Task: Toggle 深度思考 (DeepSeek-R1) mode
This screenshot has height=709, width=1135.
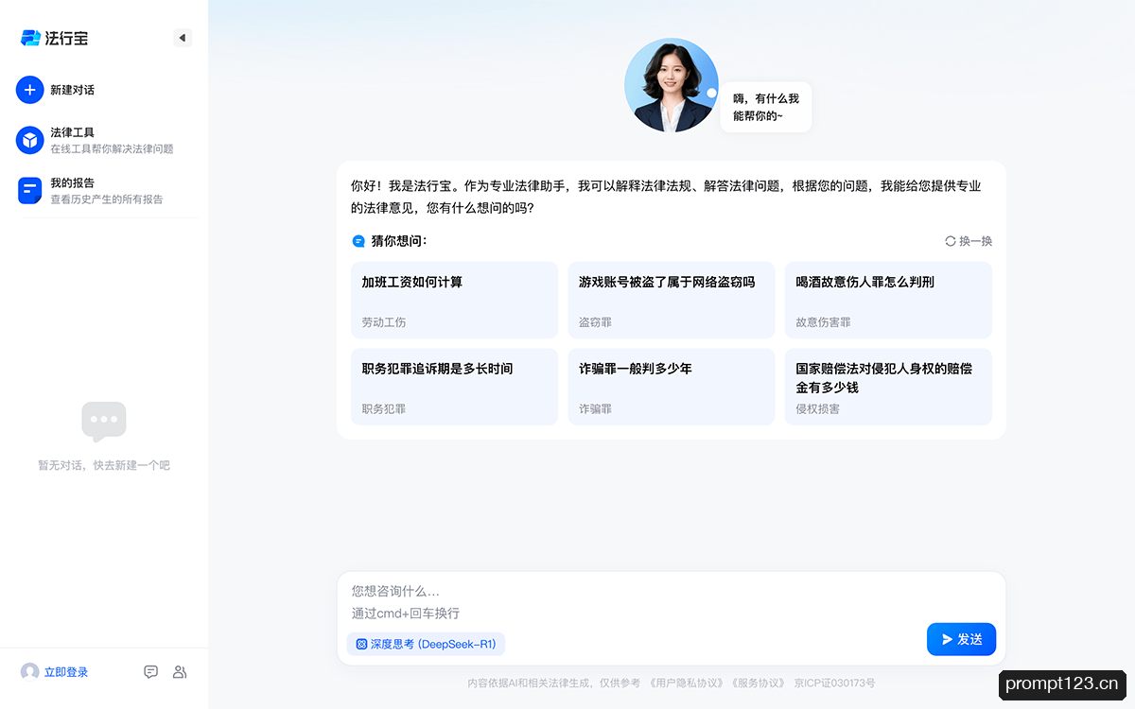Action: [x=426, y=644]
